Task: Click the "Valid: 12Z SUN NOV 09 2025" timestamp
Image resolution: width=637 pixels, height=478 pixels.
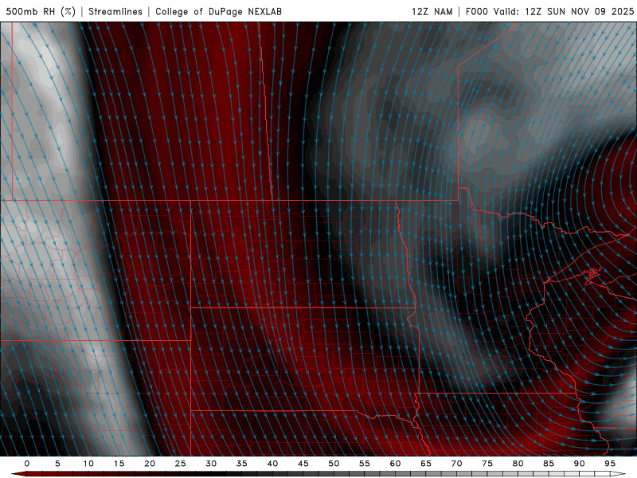Action: pyautogui.click(x=564, y=11)
